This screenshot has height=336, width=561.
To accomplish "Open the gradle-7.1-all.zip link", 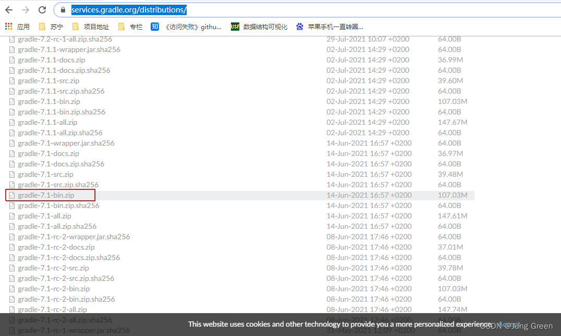I will (44, 216).
